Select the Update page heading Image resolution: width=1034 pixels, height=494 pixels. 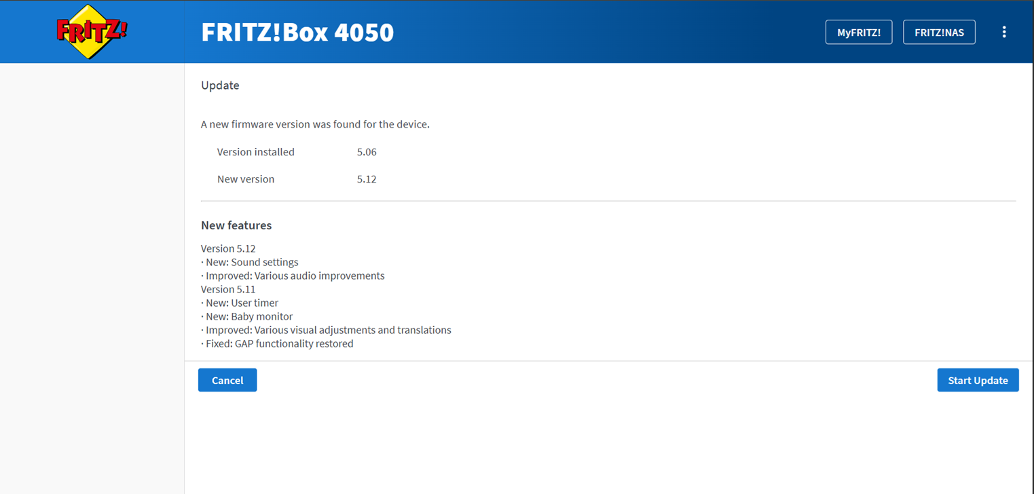(x=220, y=85)
